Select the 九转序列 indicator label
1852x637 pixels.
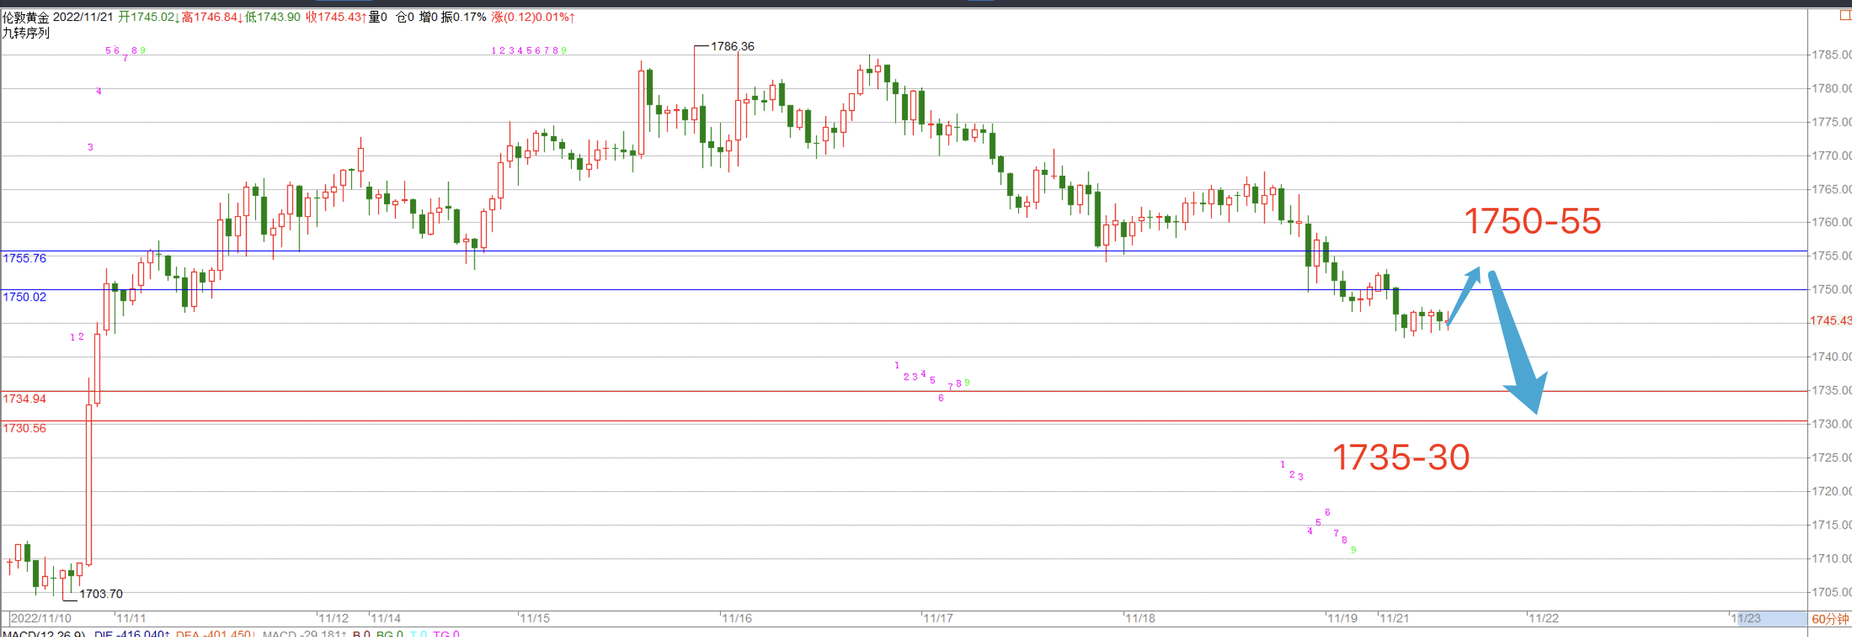[x=26, y=33]
